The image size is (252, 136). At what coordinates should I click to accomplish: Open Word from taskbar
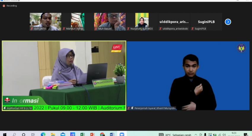tap(112, 135)
